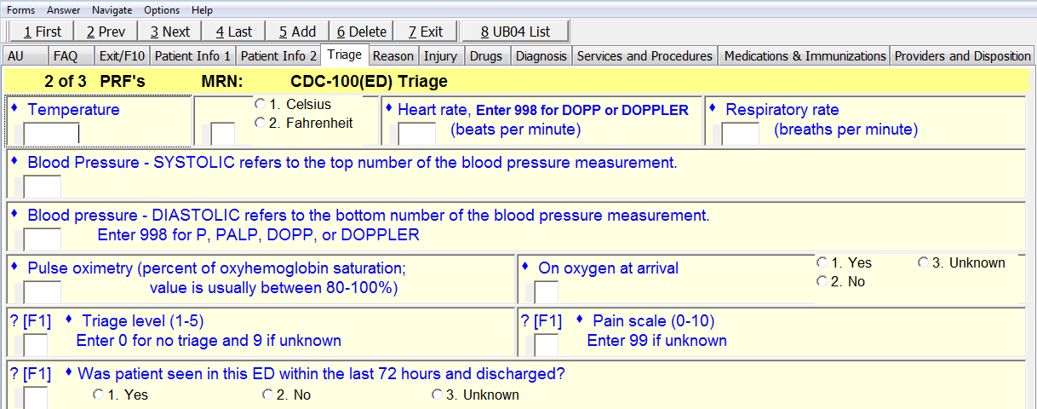Click the Pulse oximetry input field
This screenshot has height=409, width=1037.
(x=43, y=292)
